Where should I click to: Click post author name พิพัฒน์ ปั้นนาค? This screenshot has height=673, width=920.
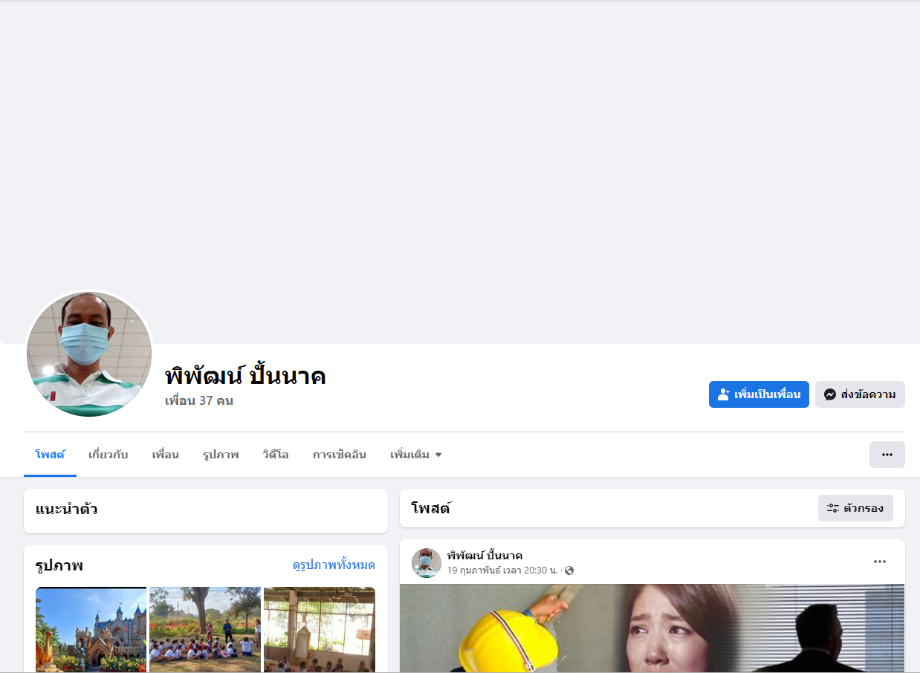[485, 556]
